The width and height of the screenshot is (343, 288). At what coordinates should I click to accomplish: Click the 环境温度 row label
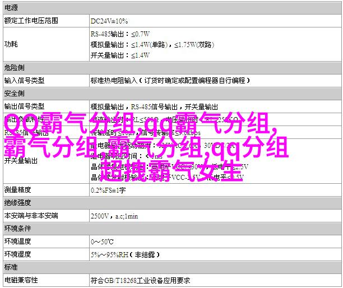click(x=17, y=241)
